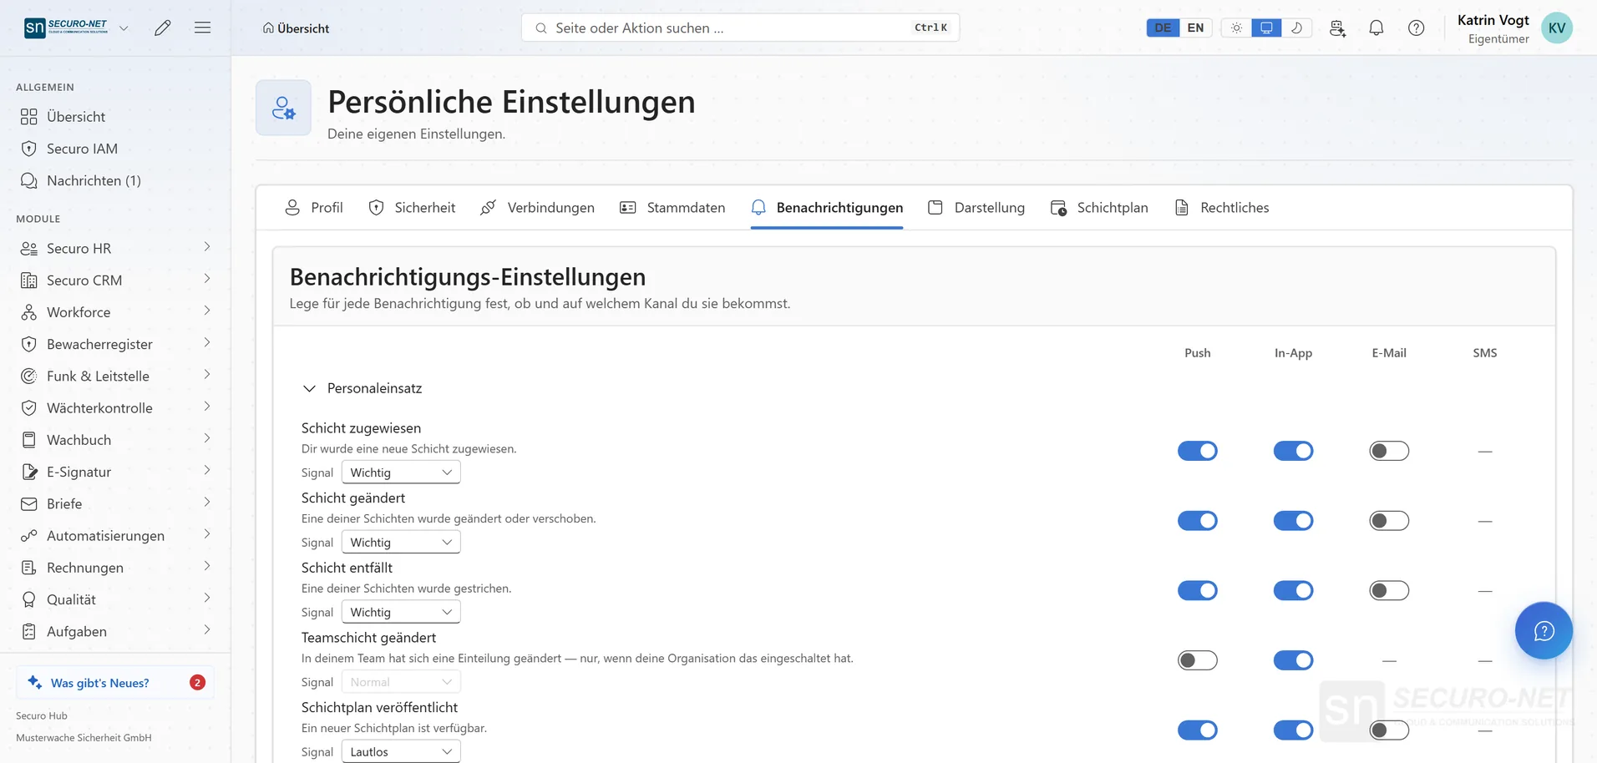
Task: Enable E-Mail for Schicht zugewiesen
Action: click(1389, 451)
